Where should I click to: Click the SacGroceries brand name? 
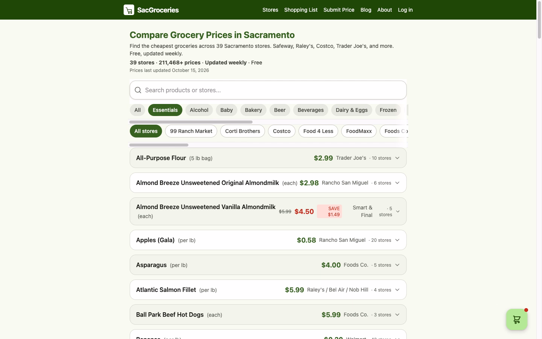(158, 10)
